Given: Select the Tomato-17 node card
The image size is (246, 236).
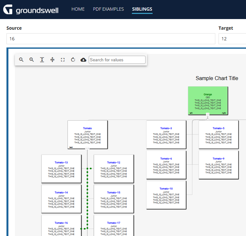Looking at the screenshot, I should (114, 225).
